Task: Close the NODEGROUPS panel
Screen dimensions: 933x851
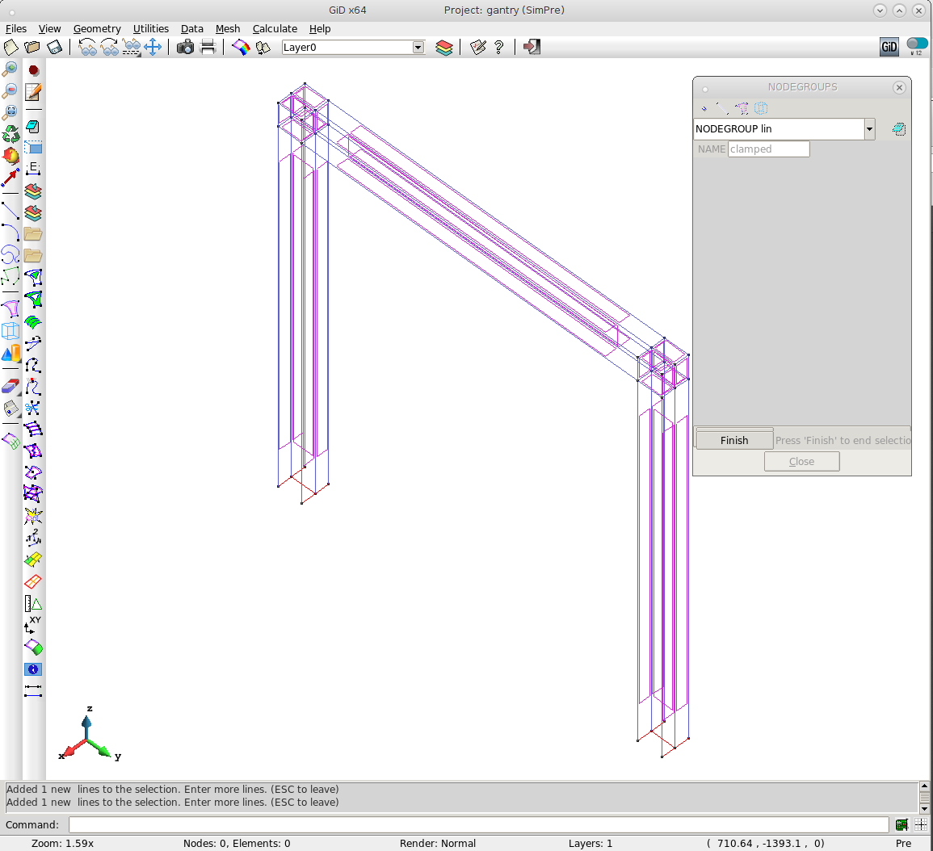Action: [x=899, y=87]
